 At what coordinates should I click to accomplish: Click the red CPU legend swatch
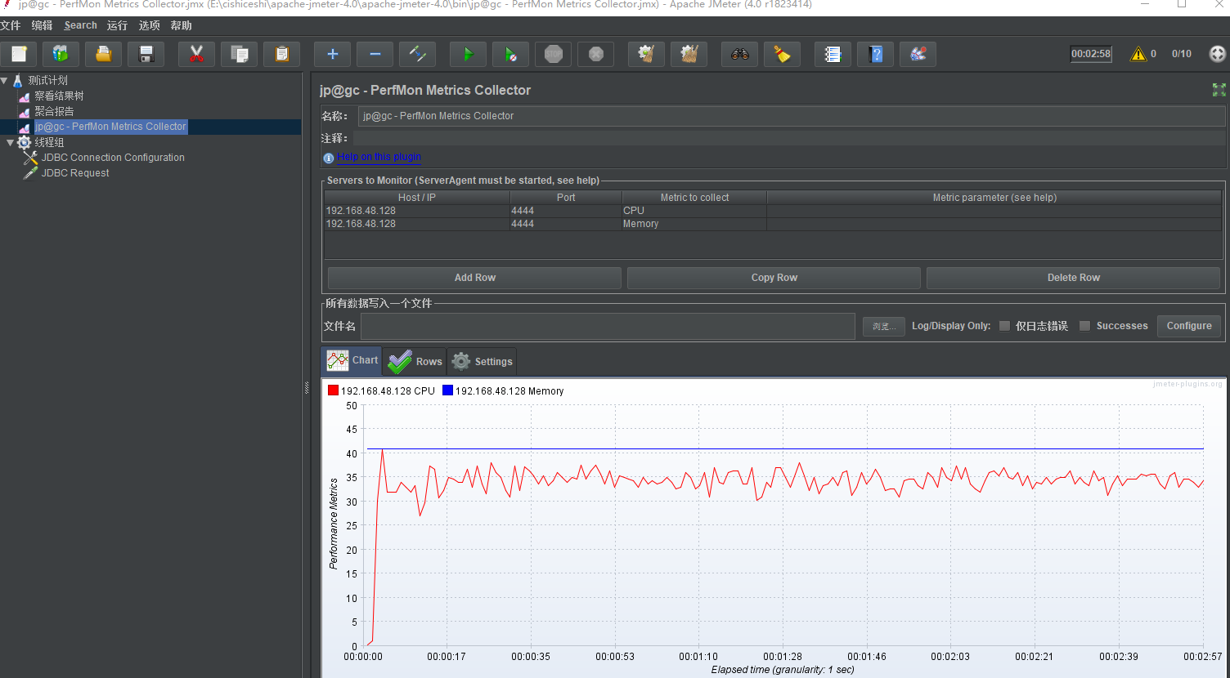[333, 390]
